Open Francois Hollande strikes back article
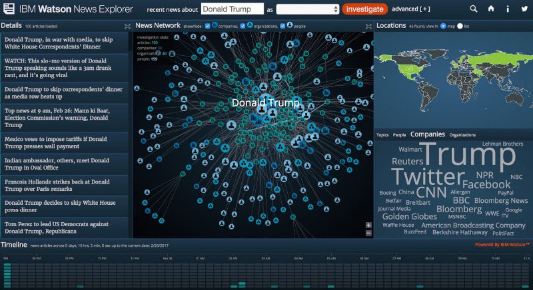Screen dimensions: 533x290 64,185
